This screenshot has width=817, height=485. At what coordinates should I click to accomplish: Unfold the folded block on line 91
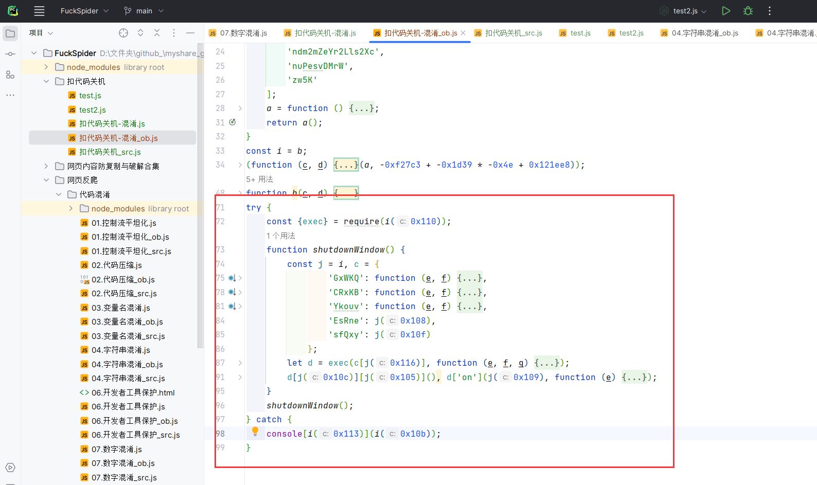240,377
